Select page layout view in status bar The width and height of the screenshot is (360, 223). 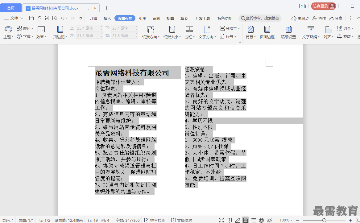point(246,220)
